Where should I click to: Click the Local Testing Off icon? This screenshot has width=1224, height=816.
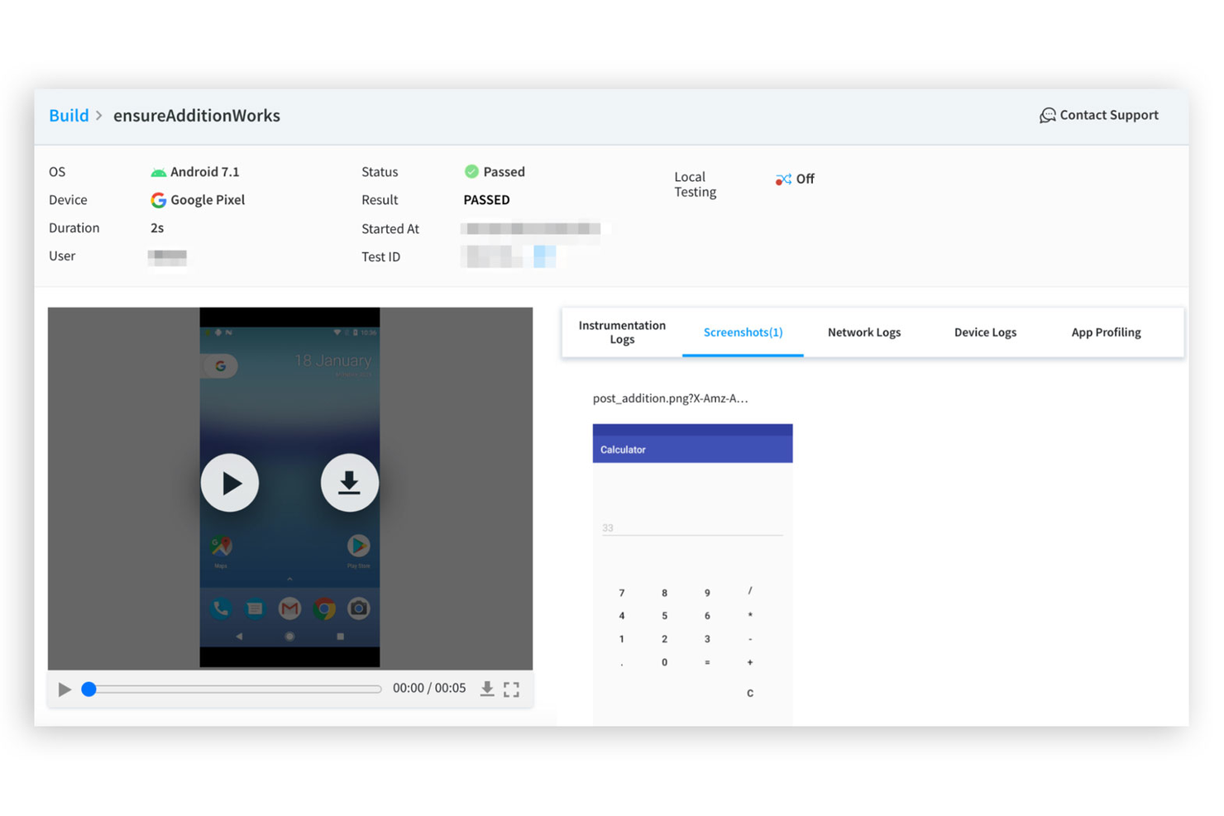coord(782,179)
